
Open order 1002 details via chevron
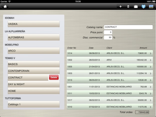coord(150,60)
